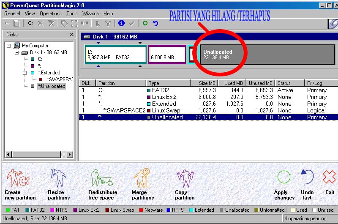Click the left arrow of Disks panel scrollbar
Image resolution: width=338 pixels, height=224 pixels.
(x=8, y=154)
